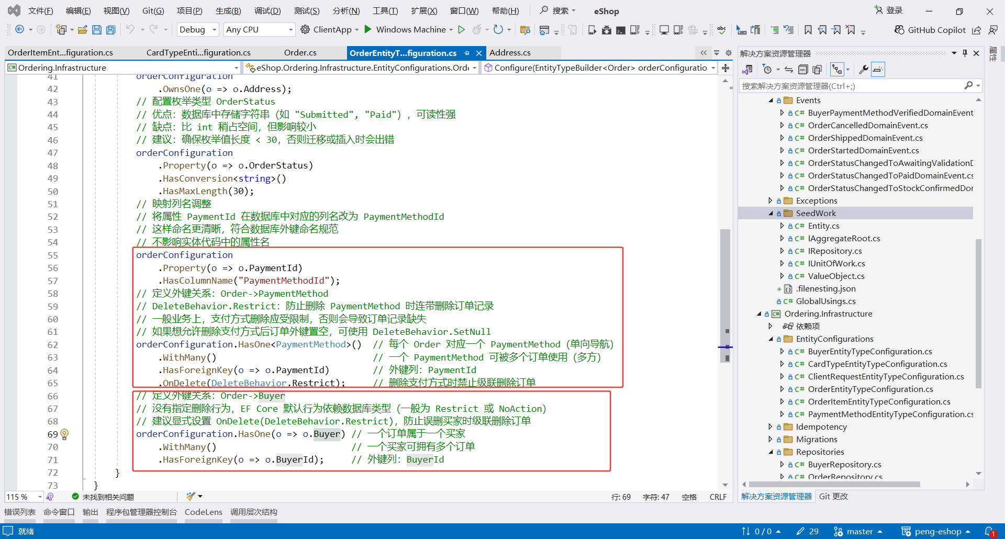1005x539 pixels.
Task: Toggle a bookmark on the current line
Action: coord(808,30)
